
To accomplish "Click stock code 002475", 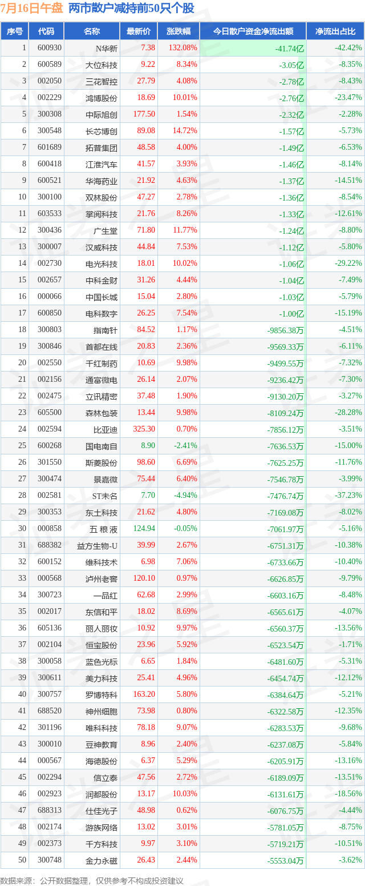I will (x=50, y=396).
